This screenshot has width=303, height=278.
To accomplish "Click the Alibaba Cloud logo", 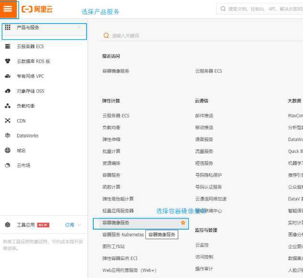I will [37, 9].
